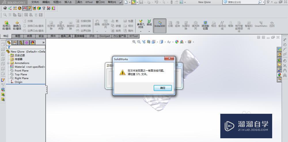288x142 pixels.
Task: Click the Open file folder icon
Action: click(x=133, y=2)
